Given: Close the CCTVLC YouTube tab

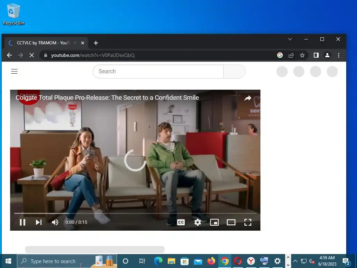Looking at the screenshot, I should 83,43.
